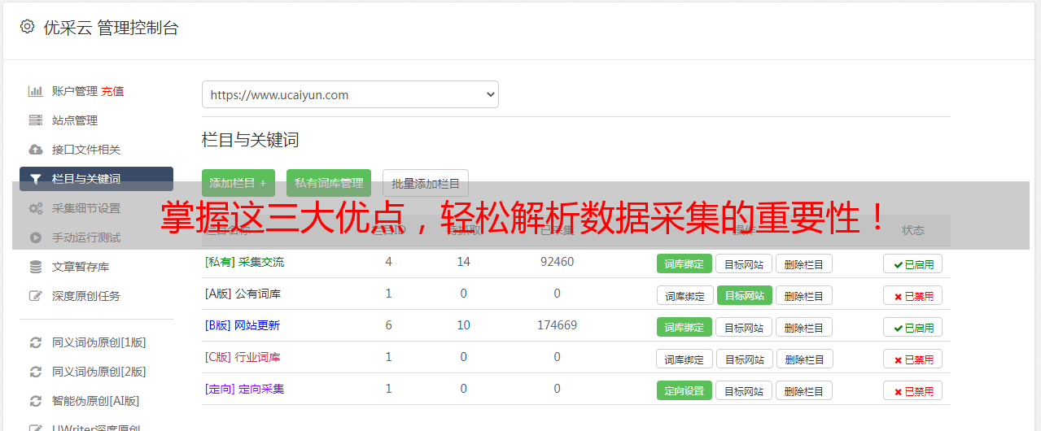Toggle 已禁用 status for 行业词库

click(x=913, y=359)
